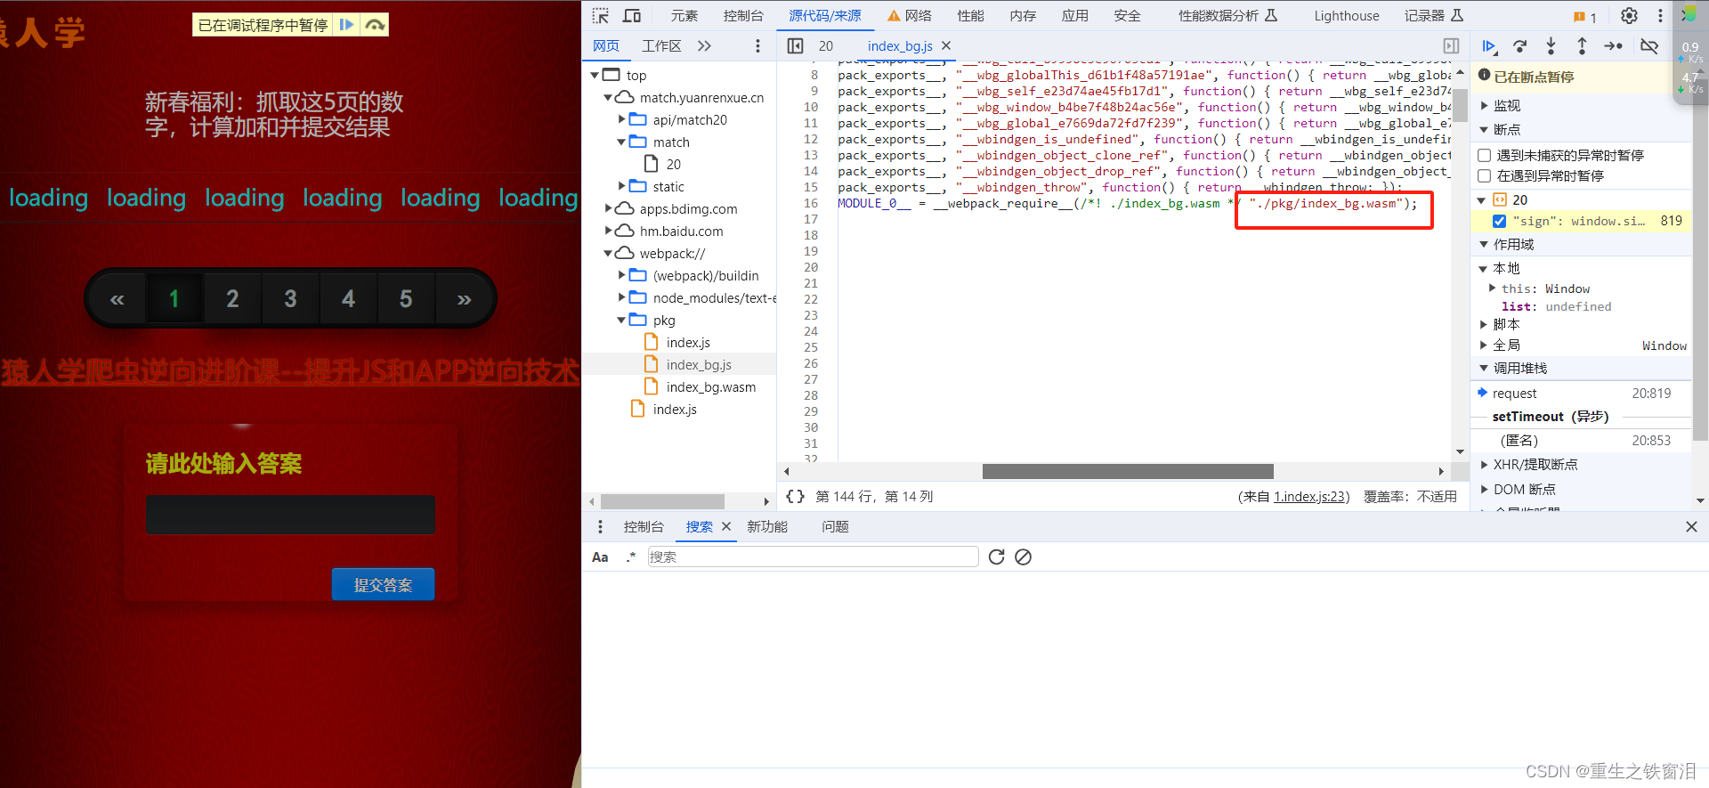
Task: Click the Step button in debugger toolbar
Action: [1613, 46]
